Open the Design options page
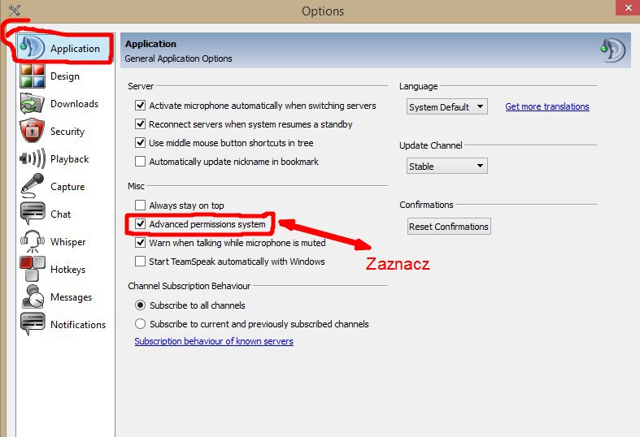The height and width of the screenshot is (437, 640). 64,76
